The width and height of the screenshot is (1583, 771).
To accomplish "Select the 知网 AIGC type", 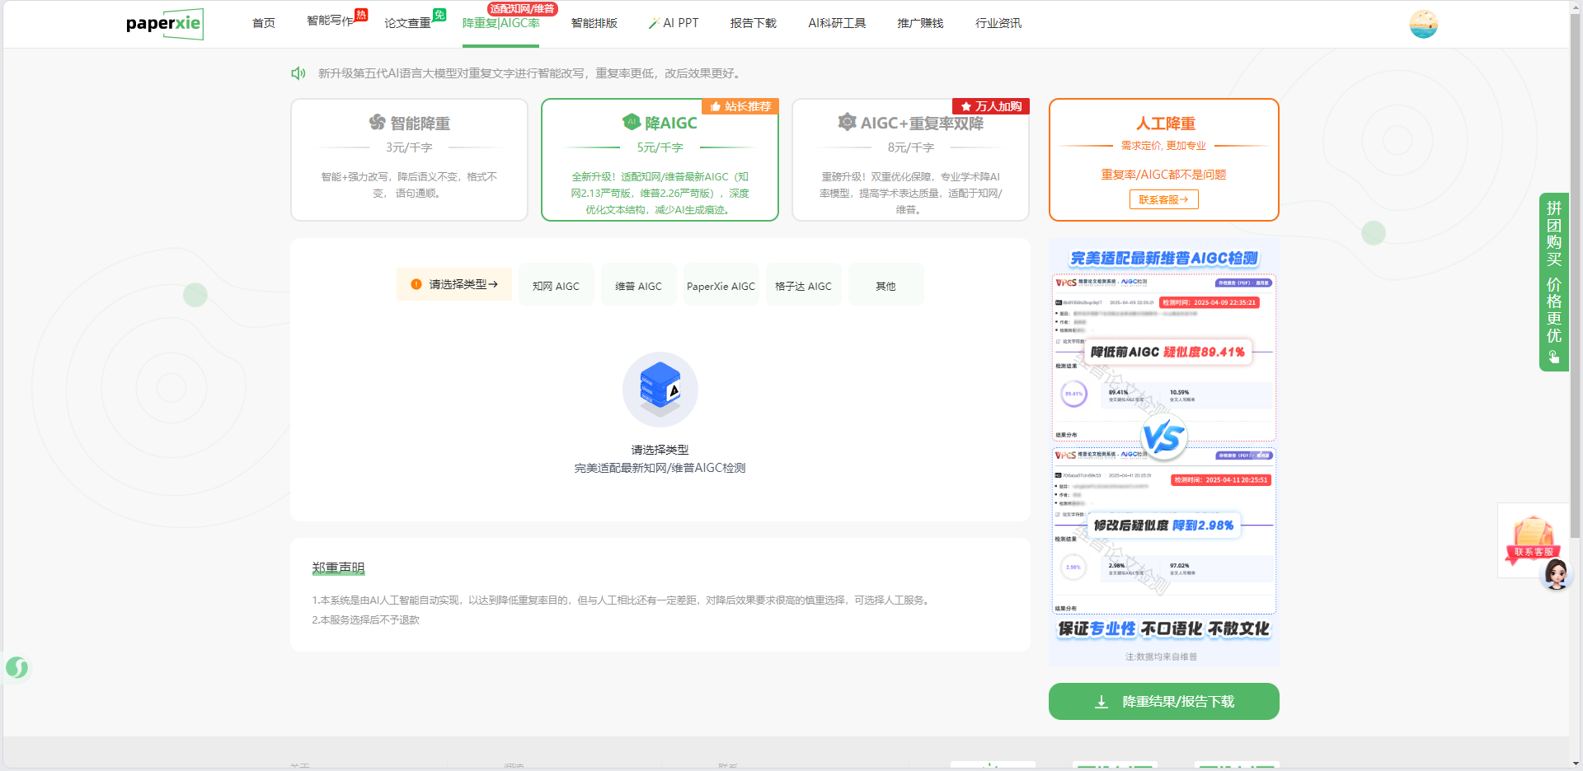I will 556,286.
